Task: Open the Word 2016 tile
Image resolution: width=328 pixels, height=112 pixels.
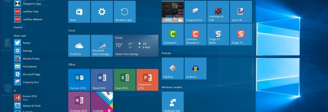Action: point(102,80)
